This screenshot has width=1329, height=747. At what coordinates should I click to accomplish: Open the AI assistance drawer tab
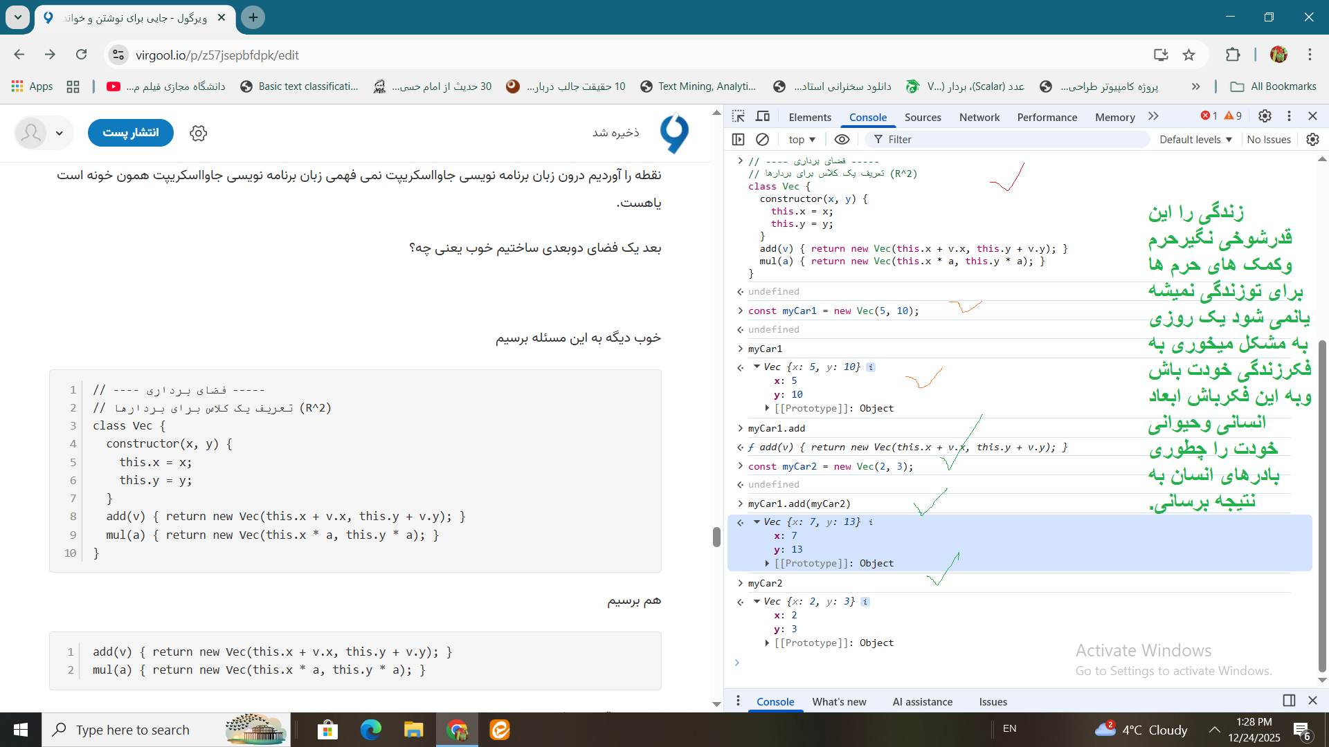(922, 701)
